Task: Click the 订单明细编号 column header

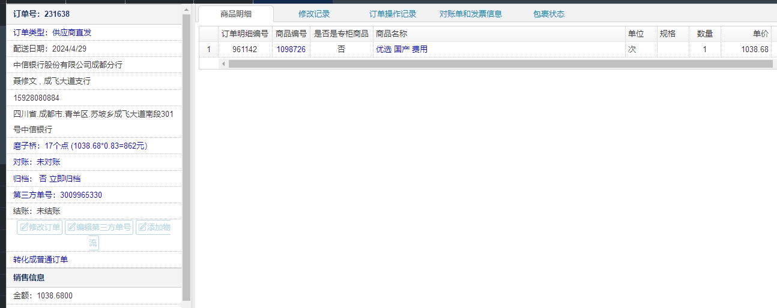Action: coord(245,34)
